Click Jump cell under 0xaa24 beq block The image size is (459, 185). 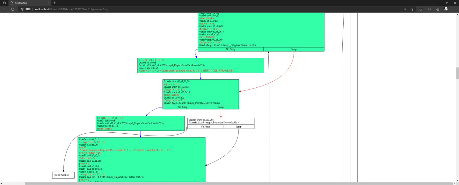(x=221, y=107)
